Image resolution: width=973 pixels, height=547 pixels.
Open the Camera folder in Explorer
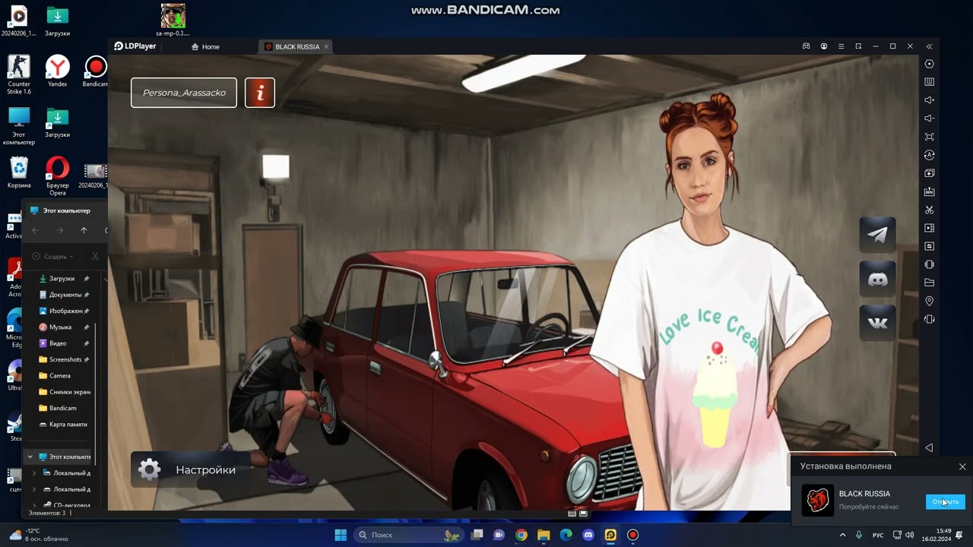(60, 375)
